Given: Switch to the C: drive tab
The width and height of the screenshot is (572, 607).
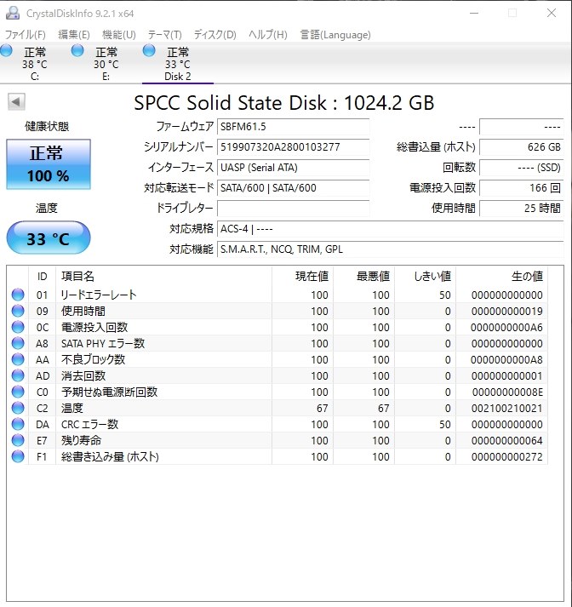Looking at the screenshot, I should [35, 64].
